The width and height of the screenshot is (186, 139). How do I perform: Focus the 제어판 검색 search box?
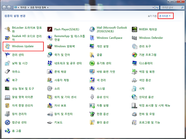pyautogui.click(x=172, y=7)
